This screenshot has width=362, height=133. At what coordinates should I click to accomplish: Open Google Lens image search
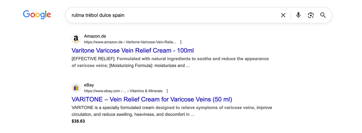pyautogui.click(x=311, y=15)
